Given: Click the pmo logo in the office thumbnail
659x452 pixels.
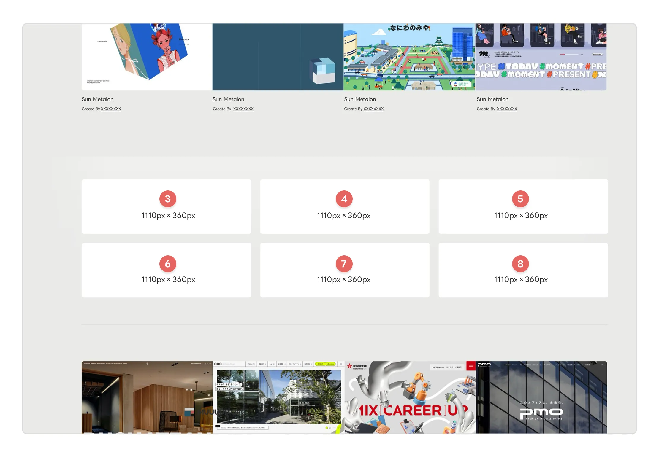Looking at the screenshot, I should click(541, 413).
